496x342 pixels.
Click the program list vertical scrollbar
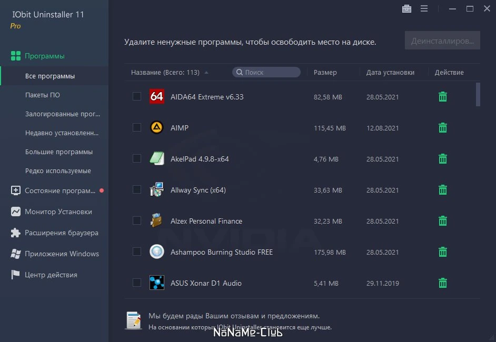coord(478,95)
